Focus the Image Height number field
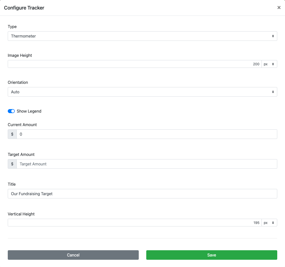Viewport: 285px width, 267px height. pyautogui.click(x=134, y=64)
